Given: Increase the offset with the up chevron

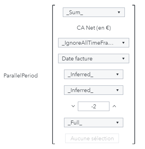Looking at the screenshot, I should pyautogui.click(x=114, y=106).
